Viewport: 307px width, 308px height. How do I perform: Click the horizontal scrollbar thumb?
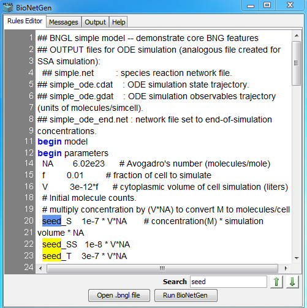(162, 268)
